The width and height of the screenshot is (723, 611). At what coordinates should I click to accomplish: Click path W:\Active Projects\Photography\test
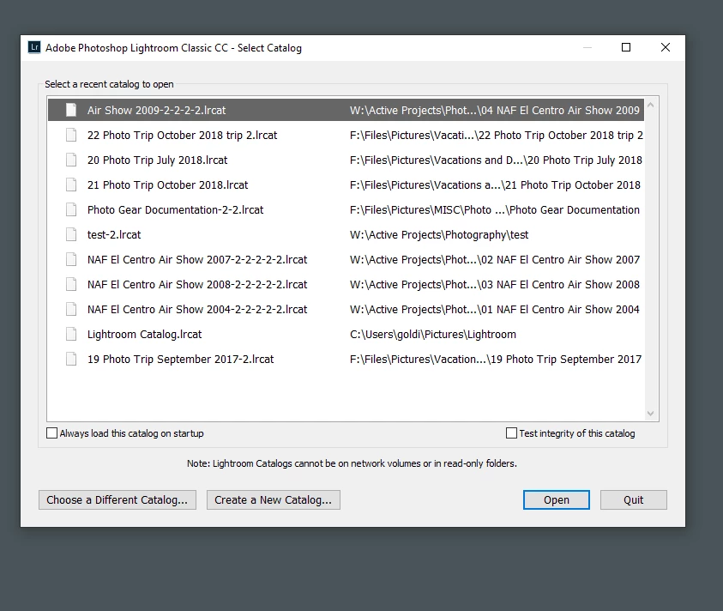click(439, 235)
